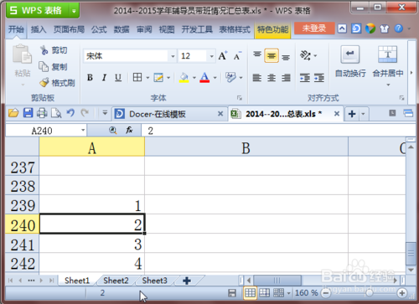This screenshot has height=304, width=419.
Task: Open the 审阅 tab
Action: point(144,29)
